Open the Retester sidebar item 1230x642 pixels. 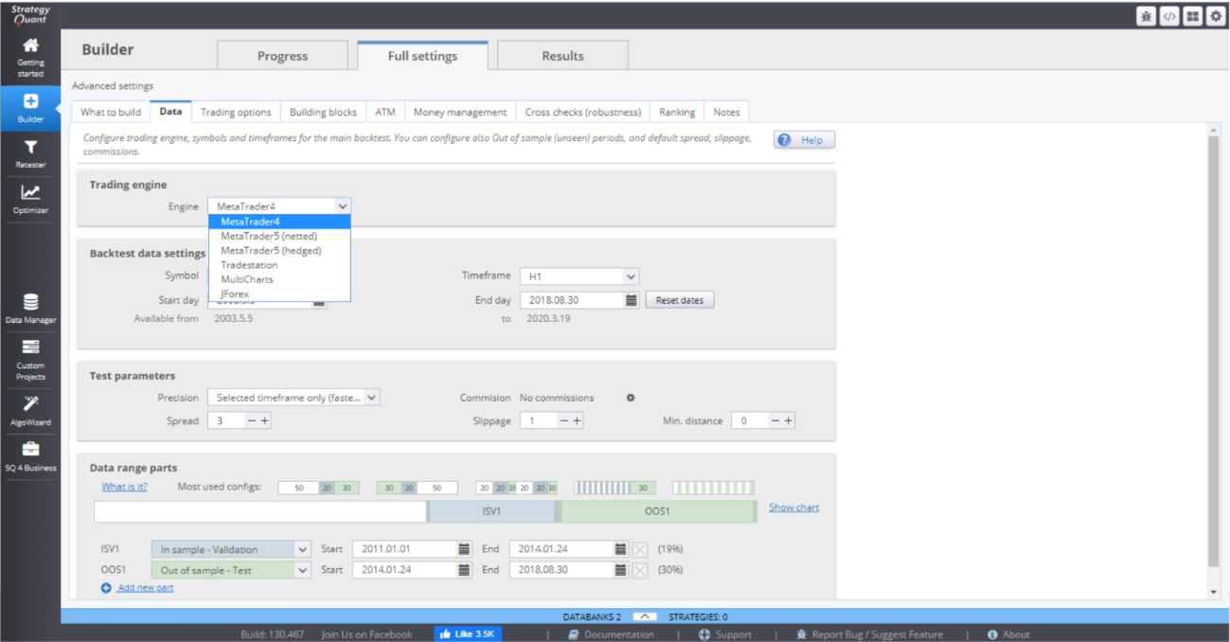30,153
